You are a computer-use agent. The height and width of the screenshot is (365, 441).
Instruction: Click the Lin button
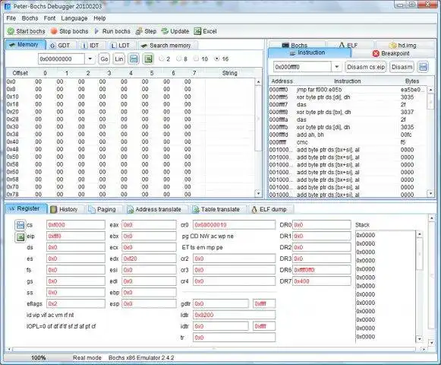click(119, 59)
